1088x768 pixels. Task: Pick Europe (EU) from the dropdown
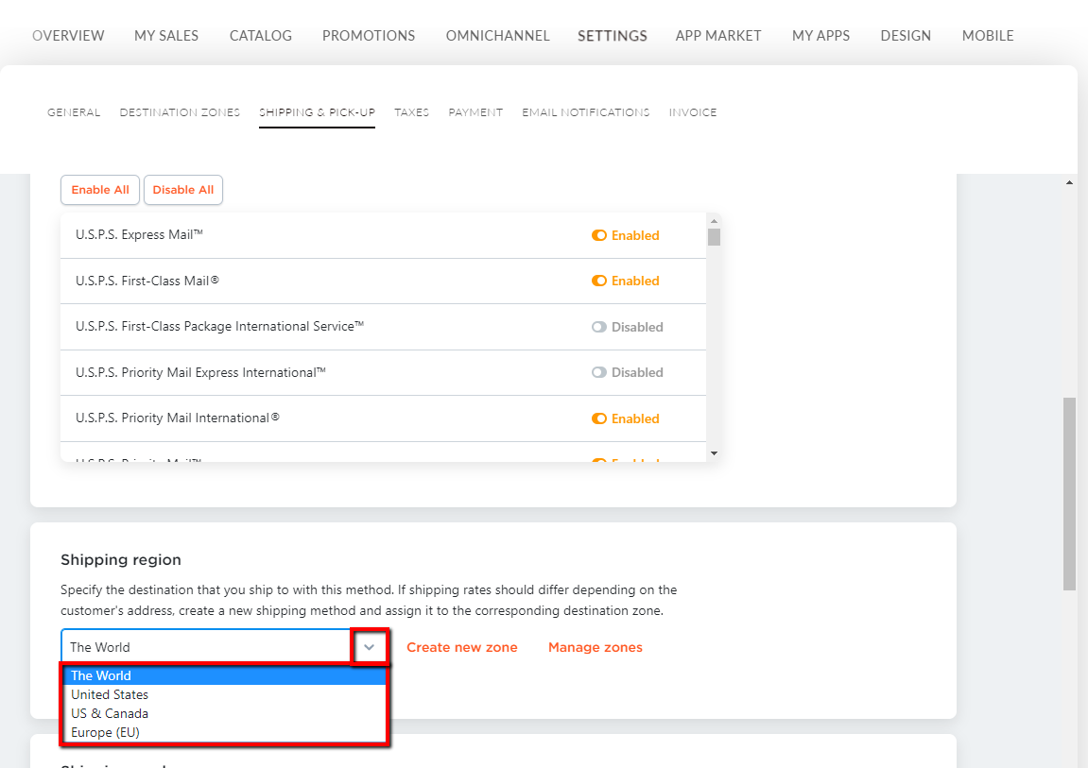224,733
